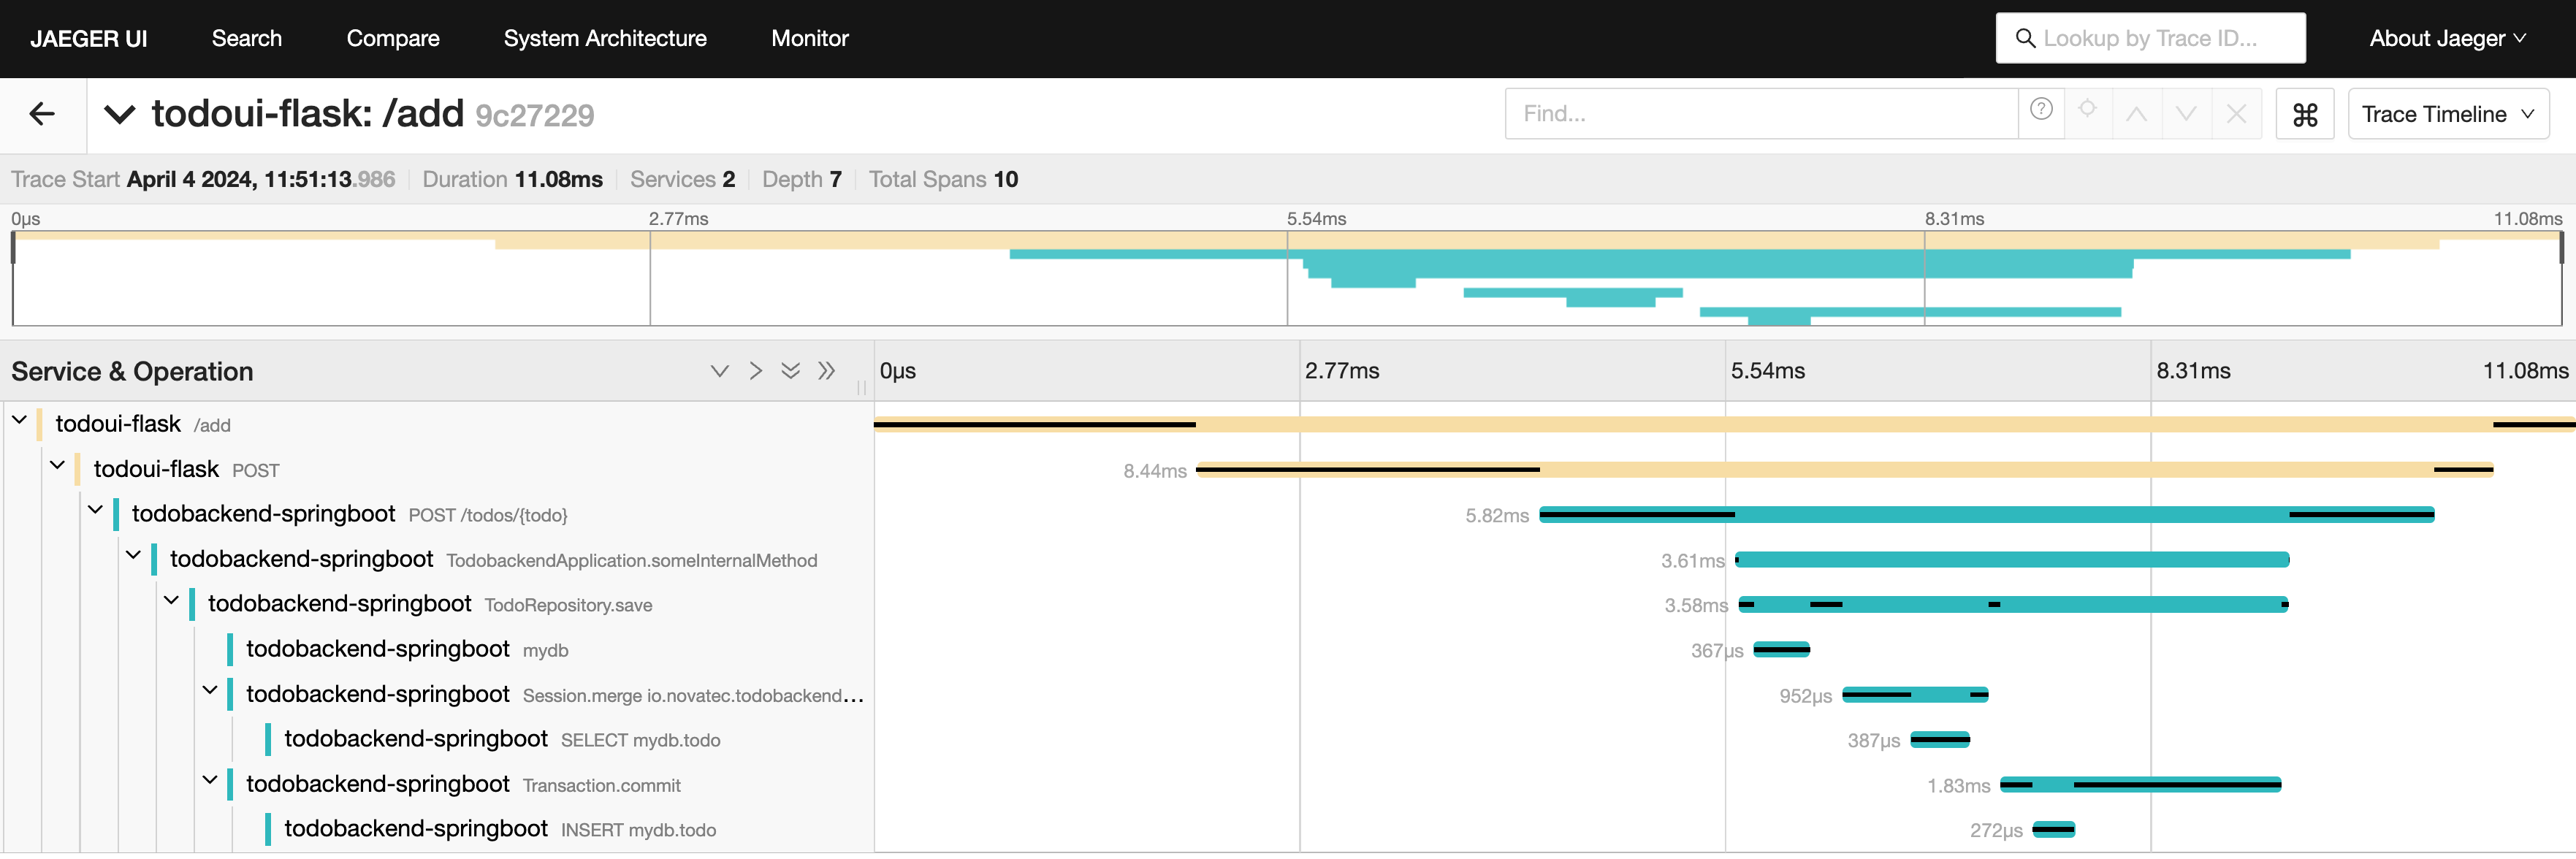Click the Services 2 text
This screenshot has width=2576, height=859.
point(683,179)
